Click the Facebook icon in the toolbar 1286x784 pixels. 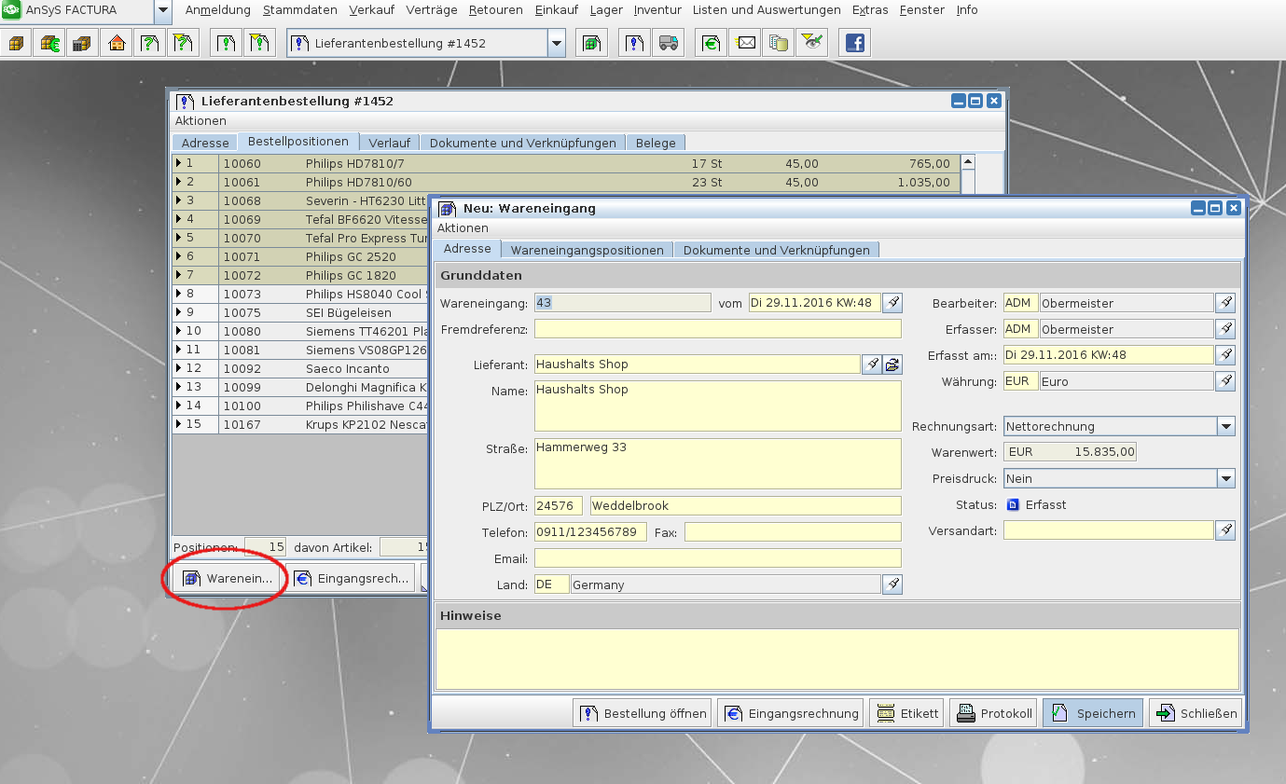tap(854, 43)
